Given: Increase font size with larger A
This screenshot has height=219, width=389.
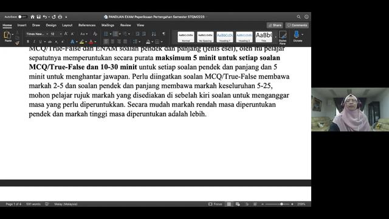Looking at the screenshot, I should [66, 34].
